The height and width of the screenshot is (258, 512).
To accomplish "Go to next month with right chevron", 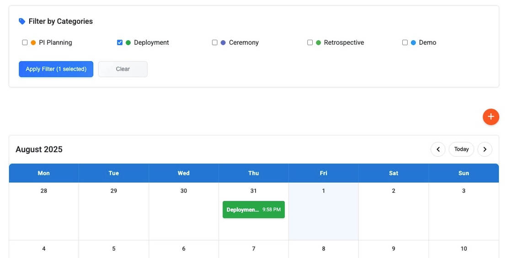I will coord(485,149).
